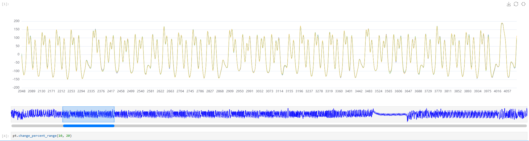Click the gray scrollbar track right of the thumb
The image size is (529, 141).
click(319, 126)
